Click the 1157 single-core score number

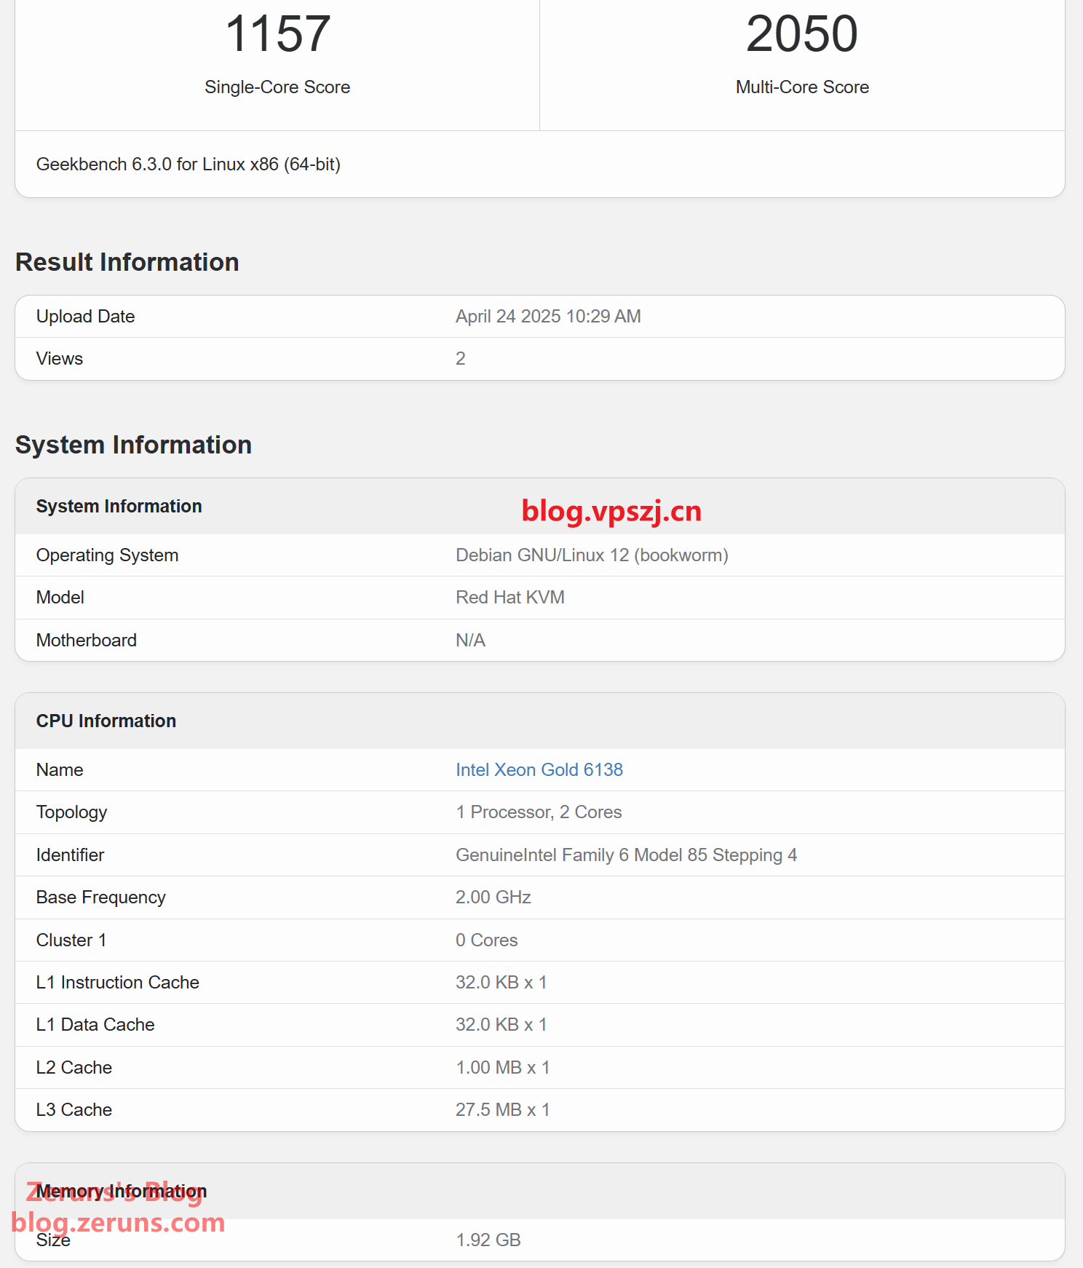(x=277, y=34)
